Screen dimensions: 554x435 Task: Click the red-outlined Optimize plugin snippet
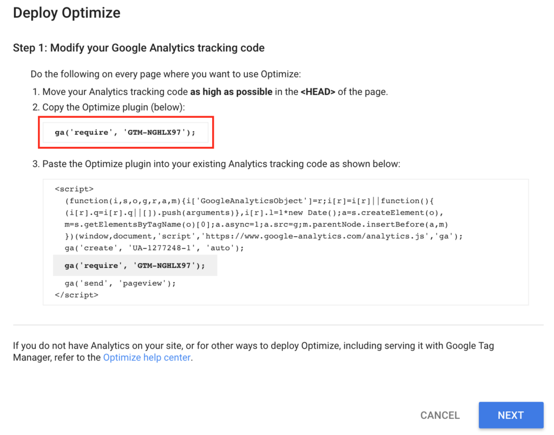coord(126,132)
